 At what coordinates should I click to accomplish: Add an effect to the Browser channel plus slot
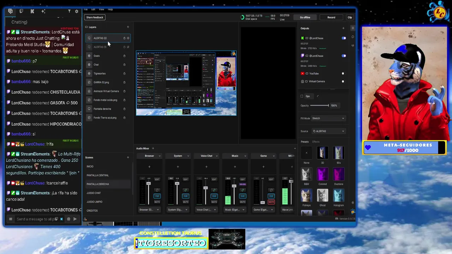(149, 167)
